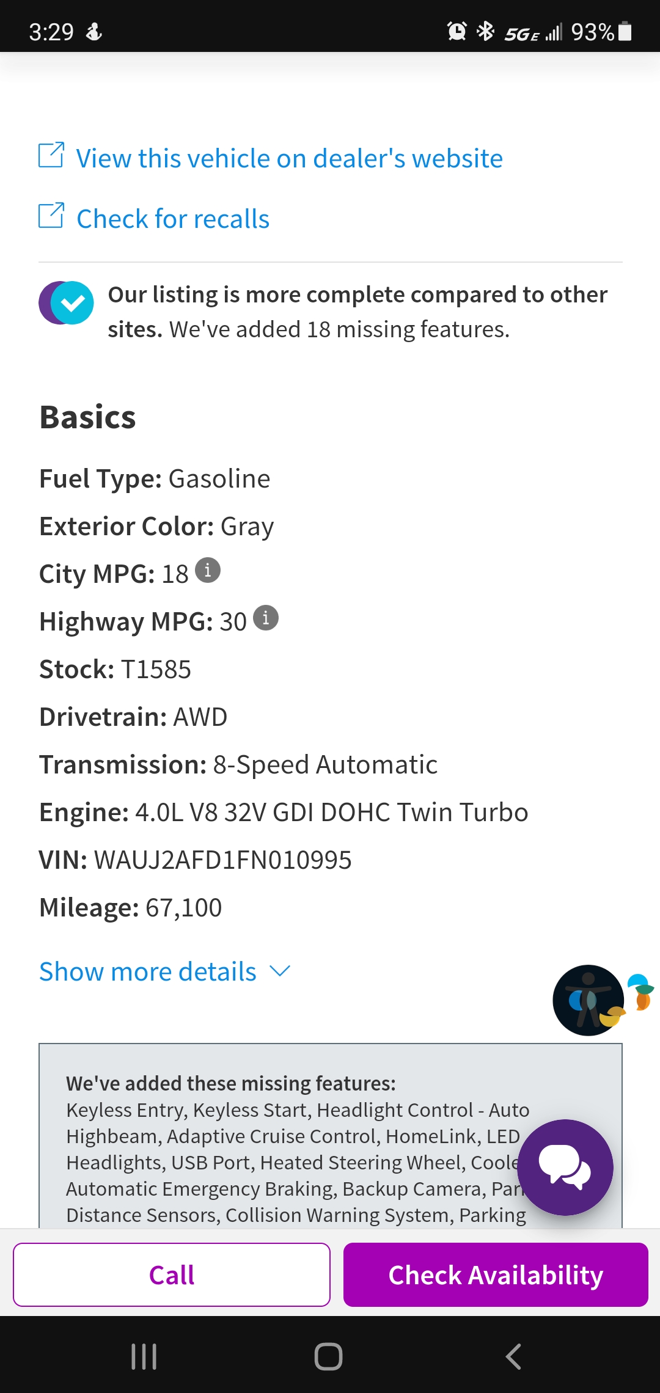Tap the Highway MPG info icon
The width and height of the screenshot is (660, 1393).
click(266, 618)
